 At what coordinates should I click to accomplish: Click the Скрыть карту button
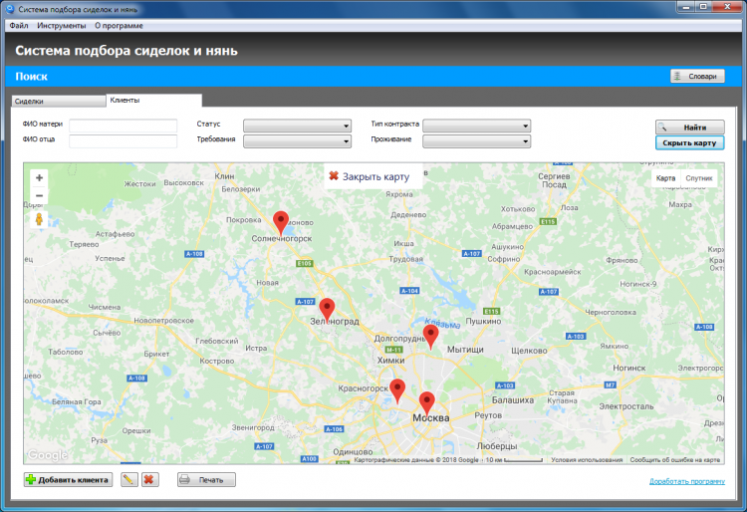(x=690, y=142)
